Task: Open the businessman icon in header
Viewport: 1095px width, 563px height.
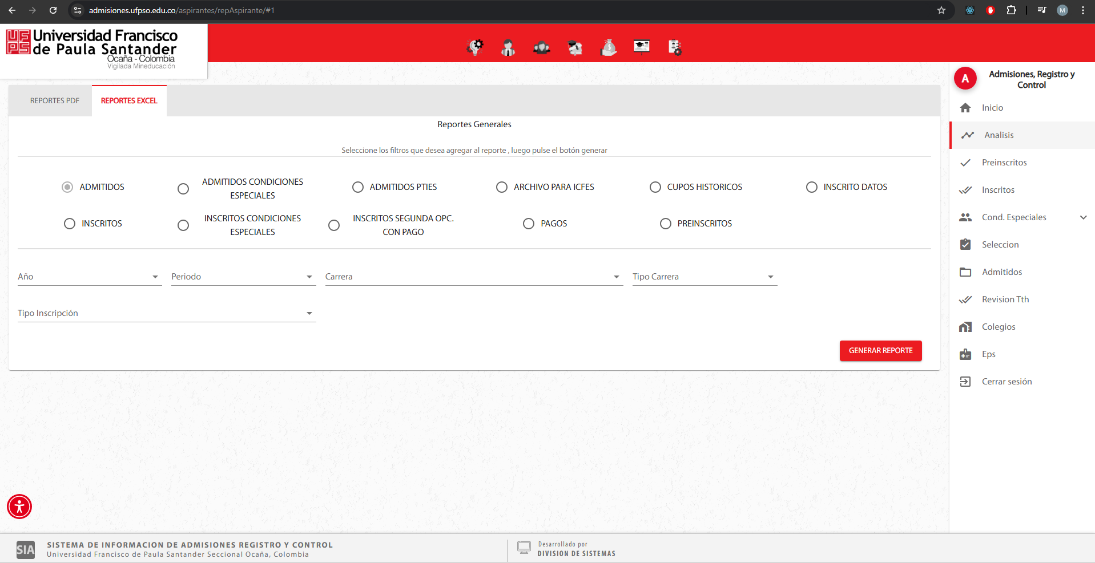Action: coord(508,47)
